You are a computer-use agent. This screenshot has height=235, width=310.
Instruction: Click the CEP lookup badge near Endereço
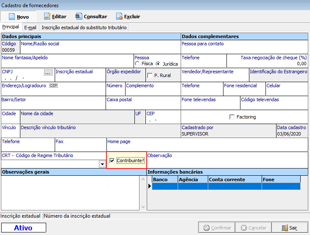coord(53,86)
